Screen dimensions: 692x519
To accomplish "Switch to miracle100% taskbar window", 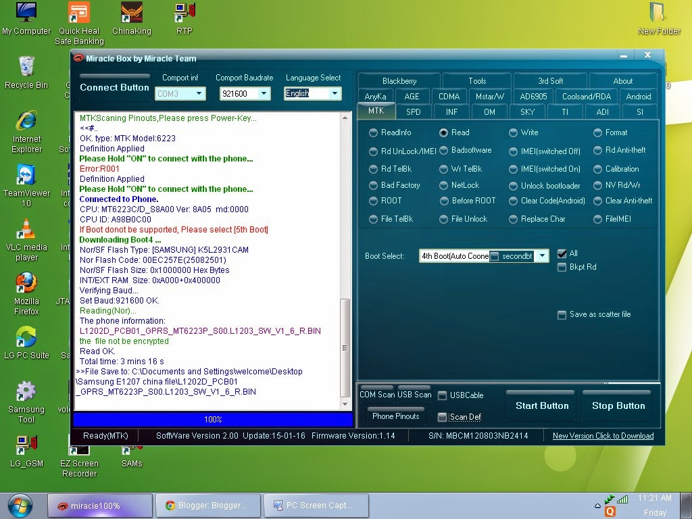I will pos(100,505).
